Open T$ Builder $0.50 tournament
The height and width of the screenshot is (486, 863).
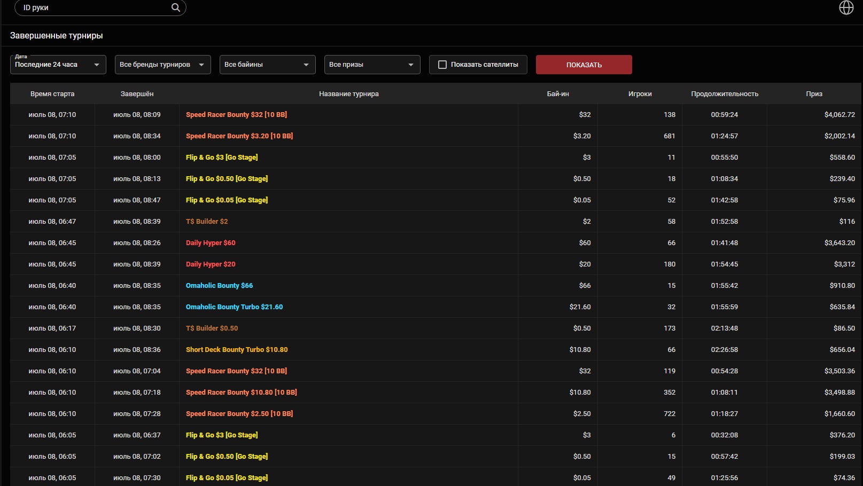click(212, 328)
